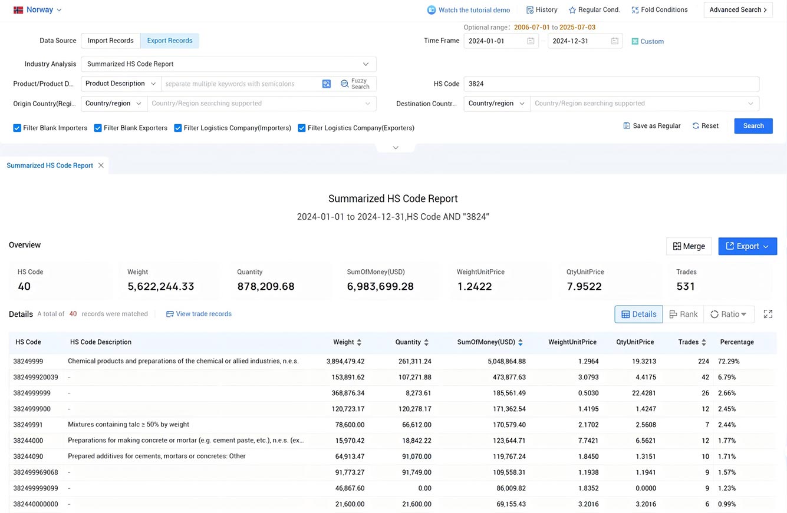This screenshot has width=787, height=513.
Task: Click the HS Code input field
Action: [611, 84]
